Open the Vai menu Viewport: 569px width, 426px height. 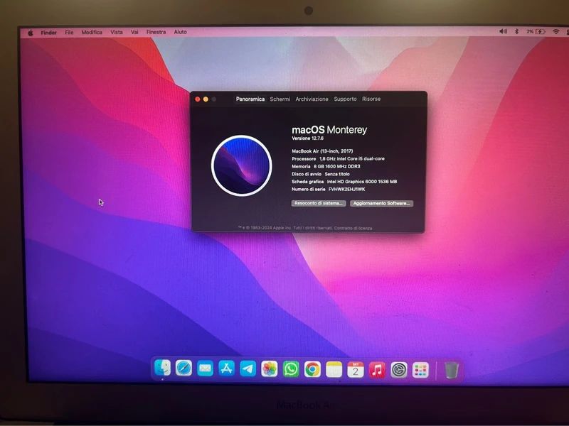coord(134,32)
